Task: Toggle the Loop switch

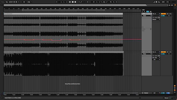Action: [x=104, y=2]
